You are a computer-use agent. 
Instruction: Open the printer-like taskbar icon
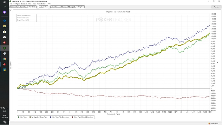point(4,54)
